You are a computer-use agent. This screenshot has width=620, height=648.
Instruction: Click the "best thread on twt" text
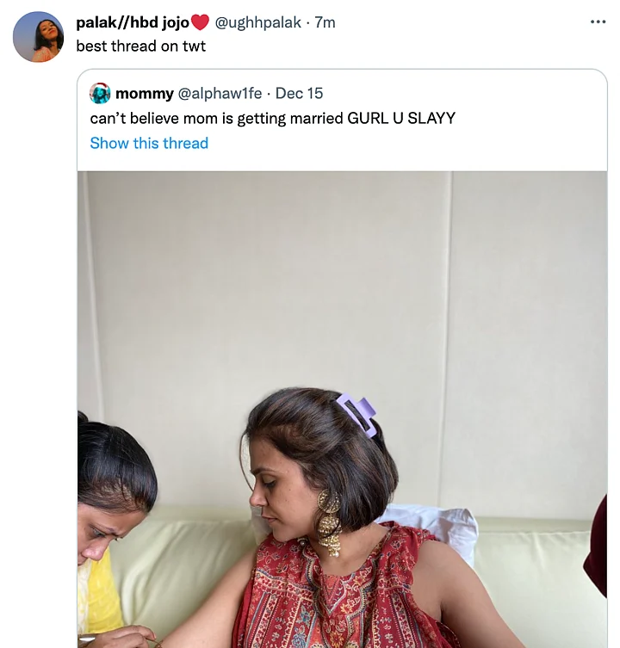141,46
